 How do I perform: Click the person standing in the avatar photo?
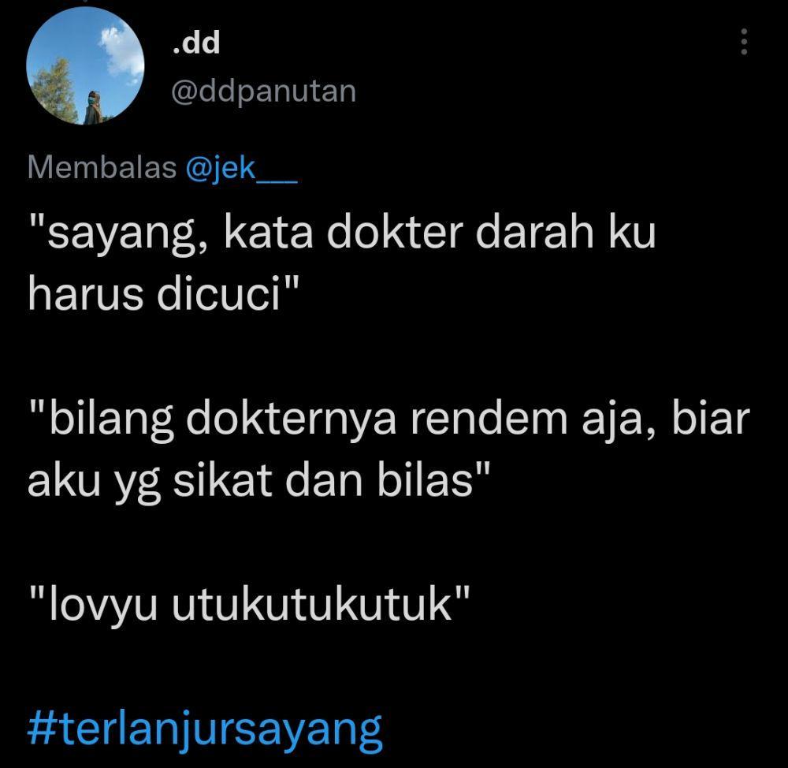[92, 107]
